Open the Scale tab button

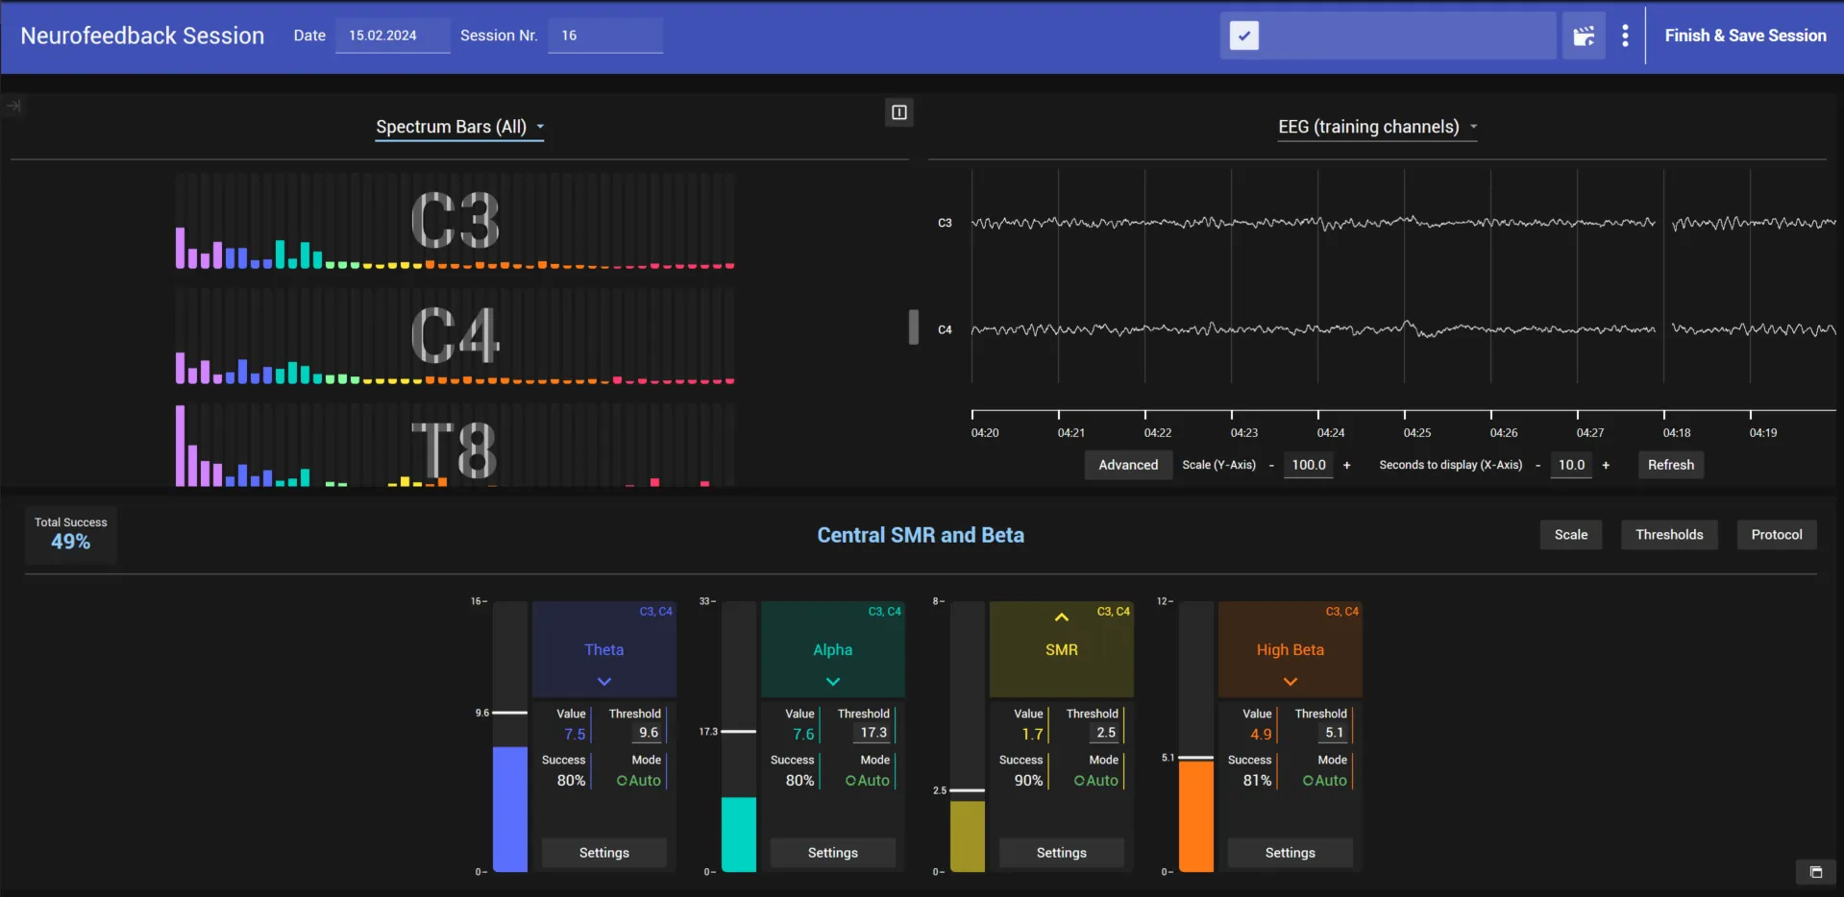(x=1571, y=535)
